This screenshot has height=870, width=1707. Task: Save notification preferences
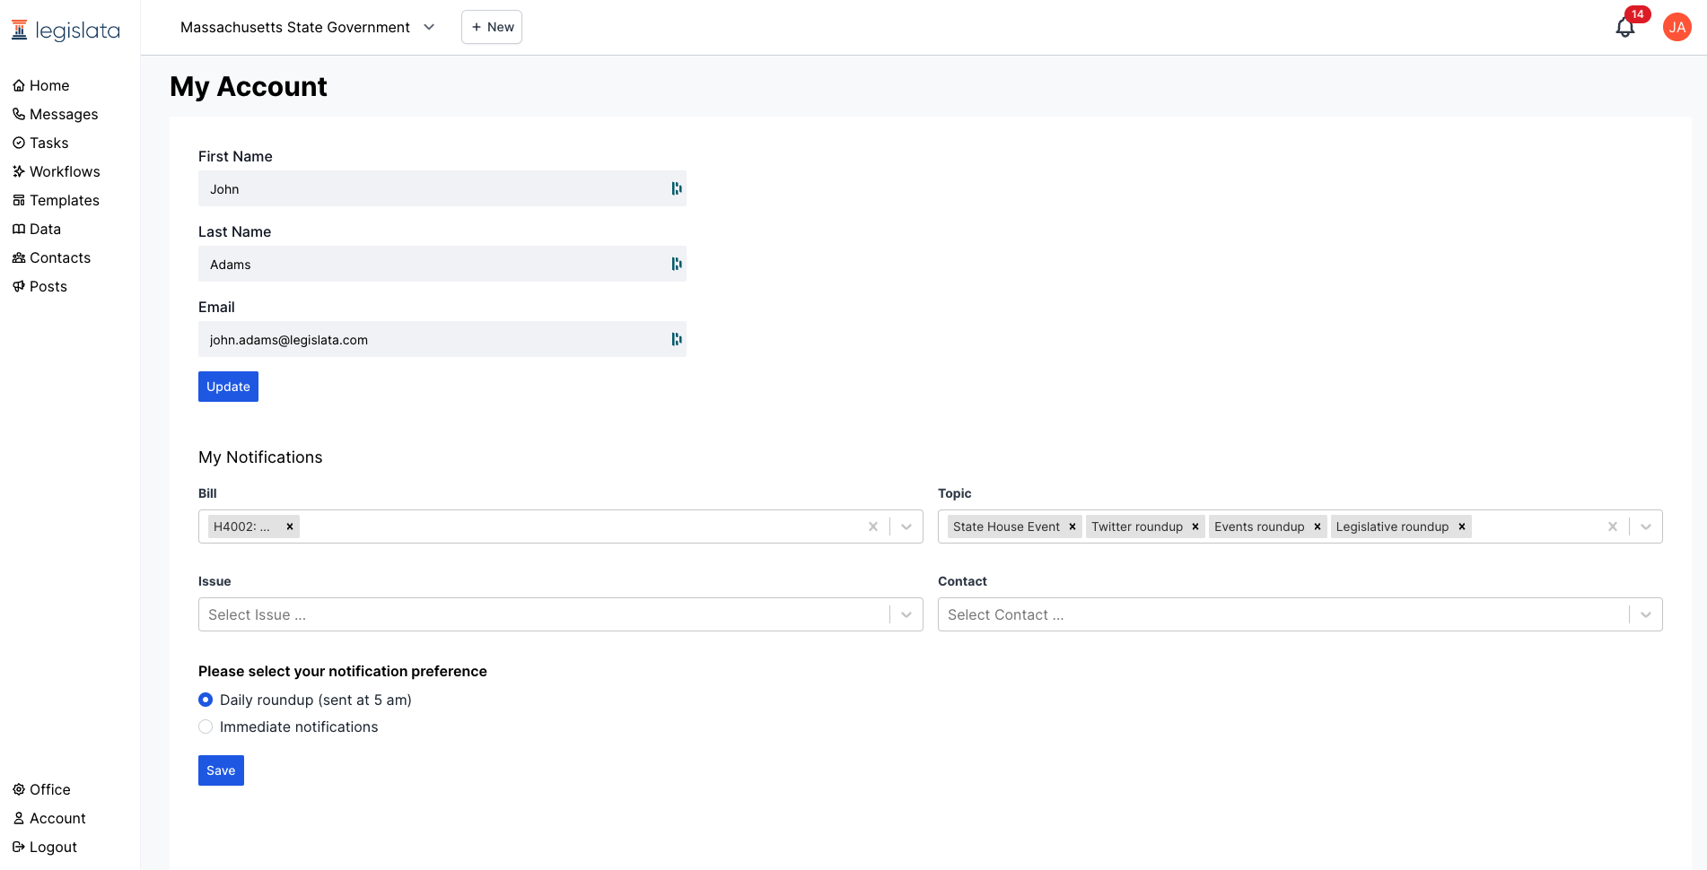221,770
